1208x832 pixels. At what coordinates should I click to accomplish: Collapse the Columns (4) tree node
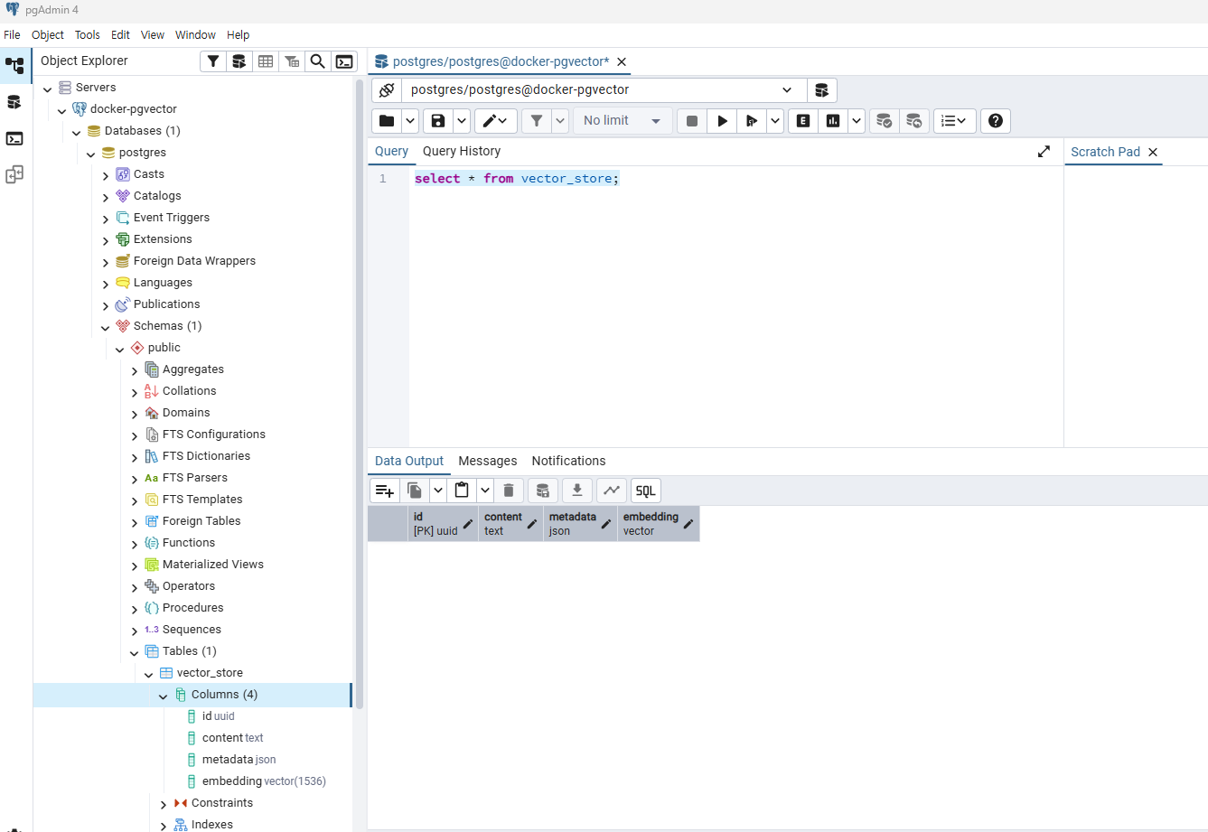point(164,696)
